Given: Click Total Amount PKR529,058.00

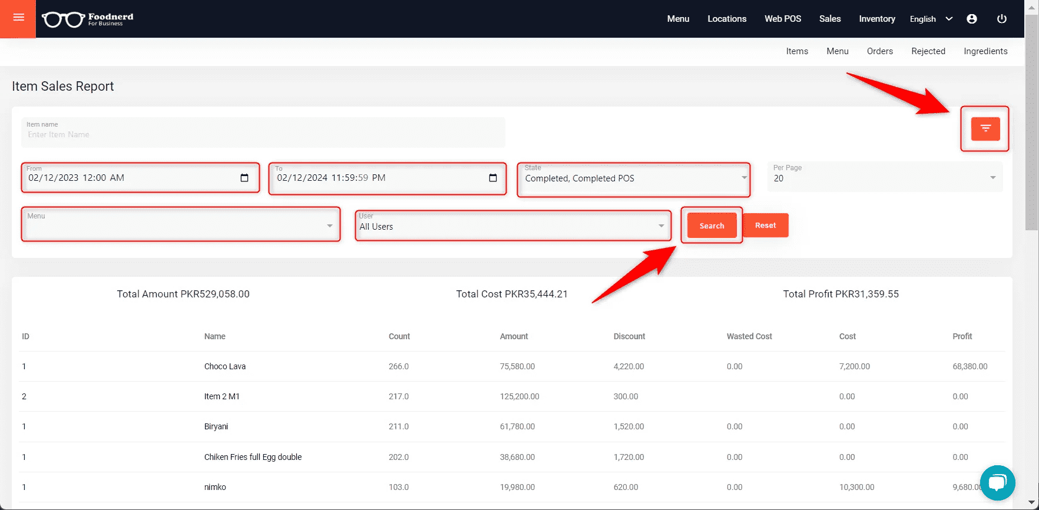Looking at the screenshot, I should pos(183,294).
